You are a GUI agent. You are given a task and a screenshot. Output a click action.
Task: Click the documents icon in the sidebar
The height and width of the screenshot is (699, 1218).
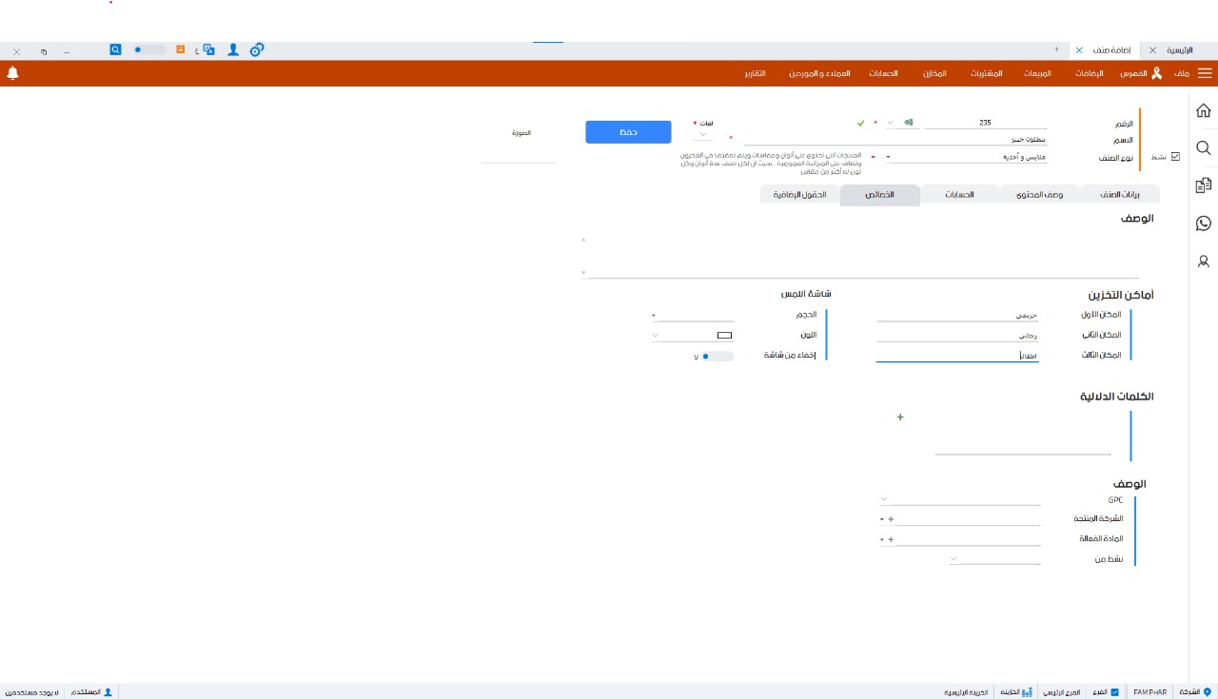tap(1203, 185)
